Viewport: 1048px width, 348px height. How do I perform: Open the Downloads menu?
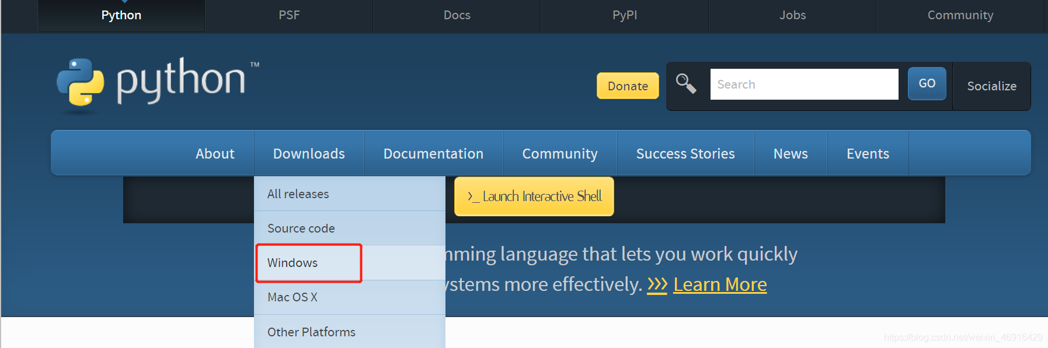point(309,153)
